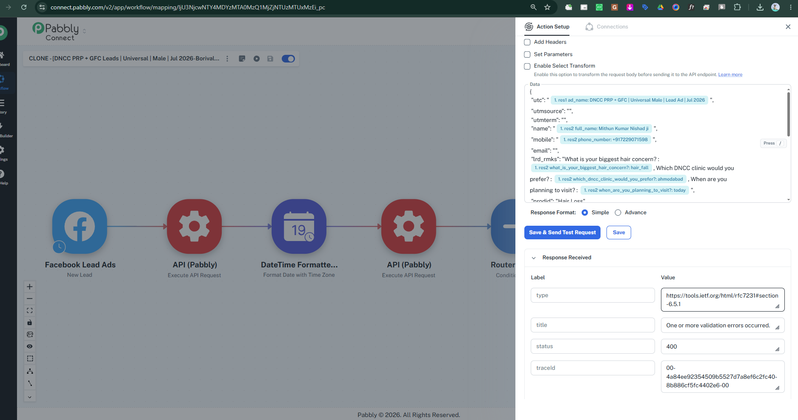Click the res1 ad_name mapped tag
798x420 pixels.
tap(629, 100)
